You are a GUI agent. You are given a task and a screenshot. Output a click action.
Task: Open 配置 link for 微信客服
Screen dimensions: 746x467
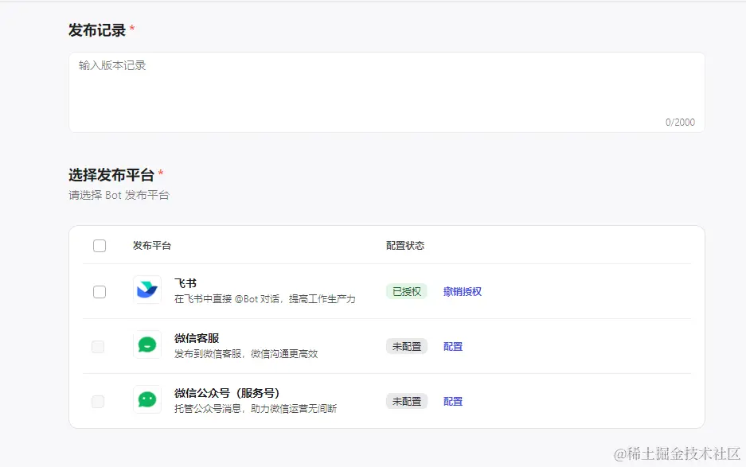tap(453, 347)
